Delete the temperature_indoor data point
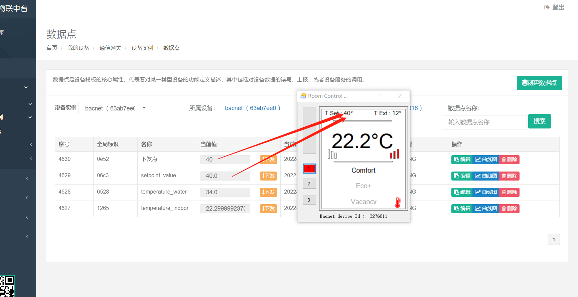 pyautogui.click(x=509, y=209)
